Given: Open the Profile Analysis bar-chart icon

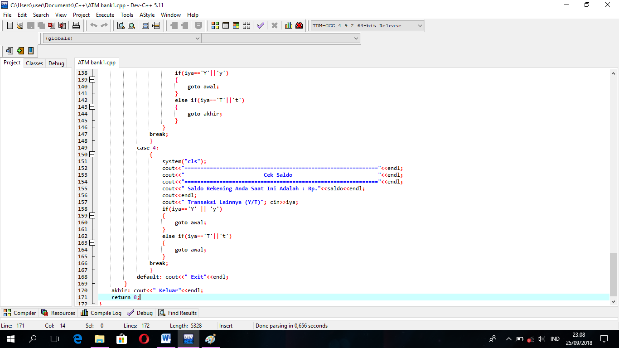Looking at the screenshot, I should [288, 25].
